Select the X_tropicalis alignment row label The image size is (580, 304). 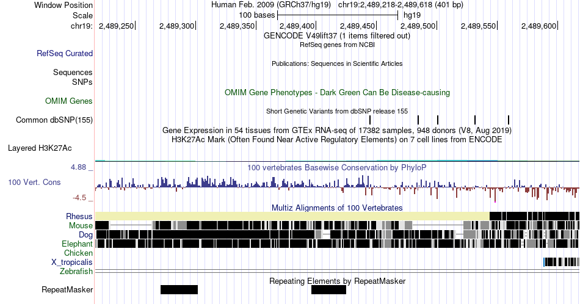(72, 262)
